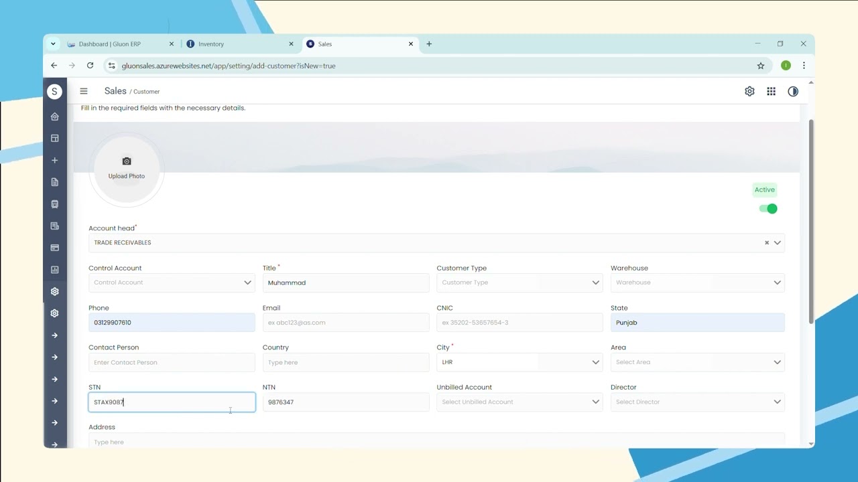Click the page vertical scrollbar

click(x=811, y=221)
